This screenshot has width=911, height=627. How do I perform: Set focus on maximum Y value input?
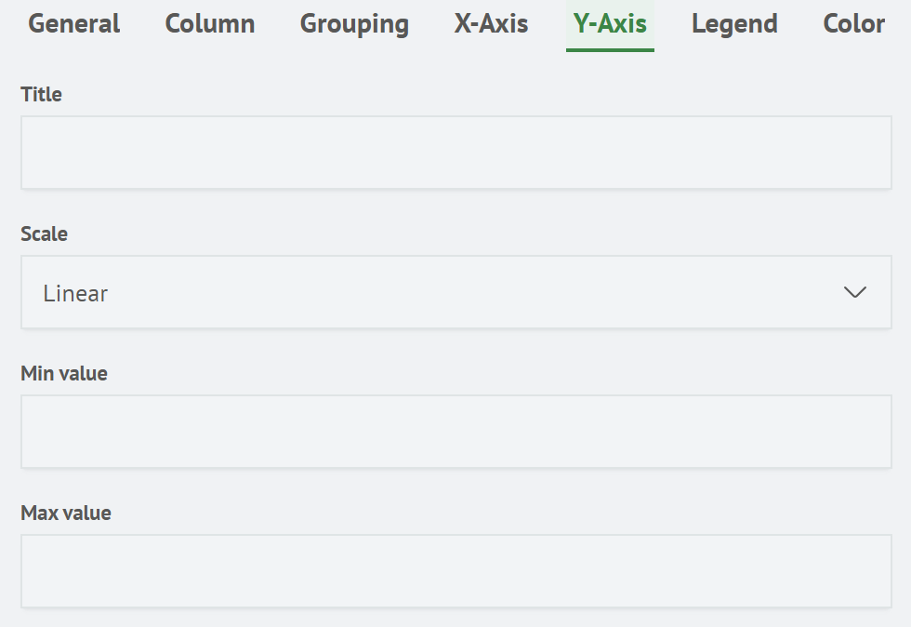[x=455, y=571]
